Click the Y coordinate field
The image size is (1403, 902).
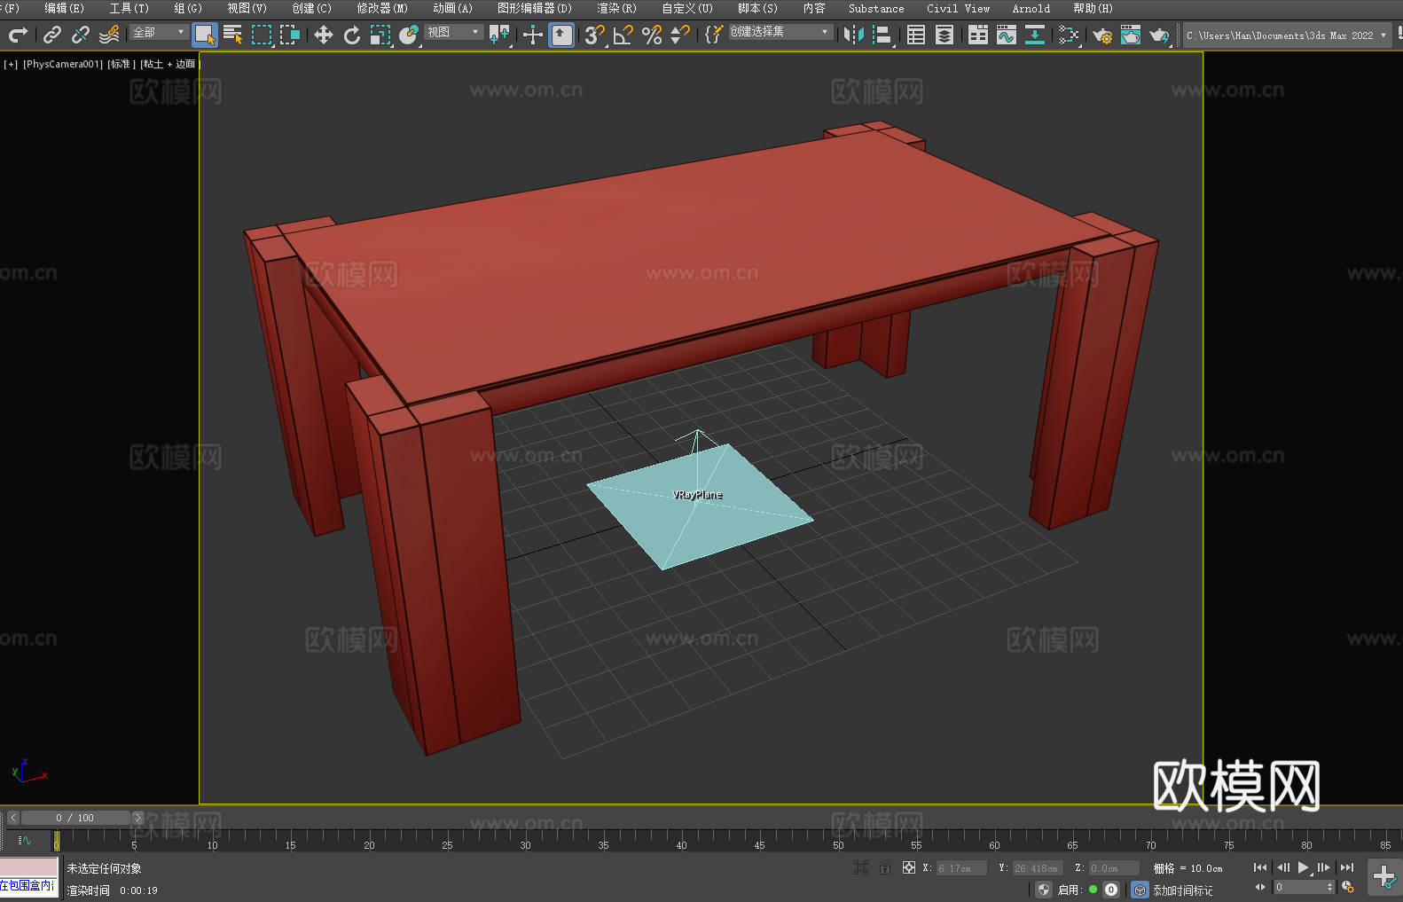(x=1037, y=868)
